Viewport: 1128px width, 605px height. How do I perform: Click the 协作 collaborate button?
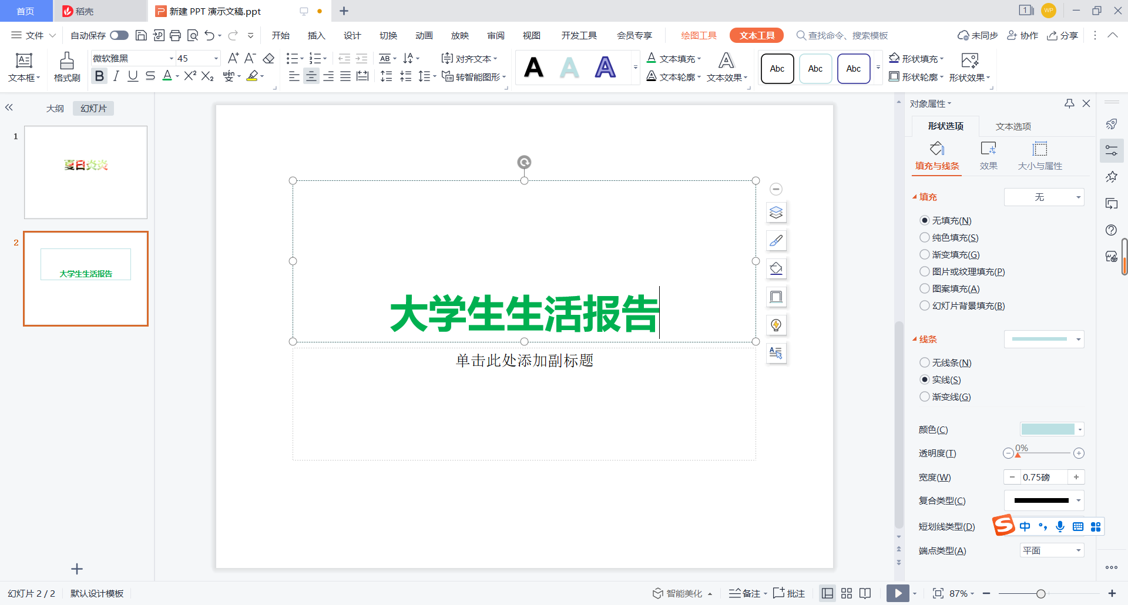pyautogui.click(x=1022, y=35)
